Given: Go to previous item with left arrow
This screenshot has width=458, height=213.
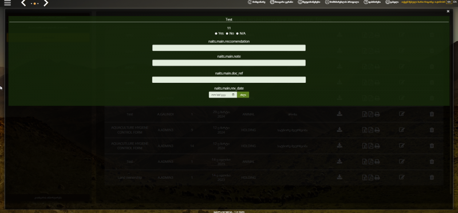Looking at the screenshot, I should (23, 3).
